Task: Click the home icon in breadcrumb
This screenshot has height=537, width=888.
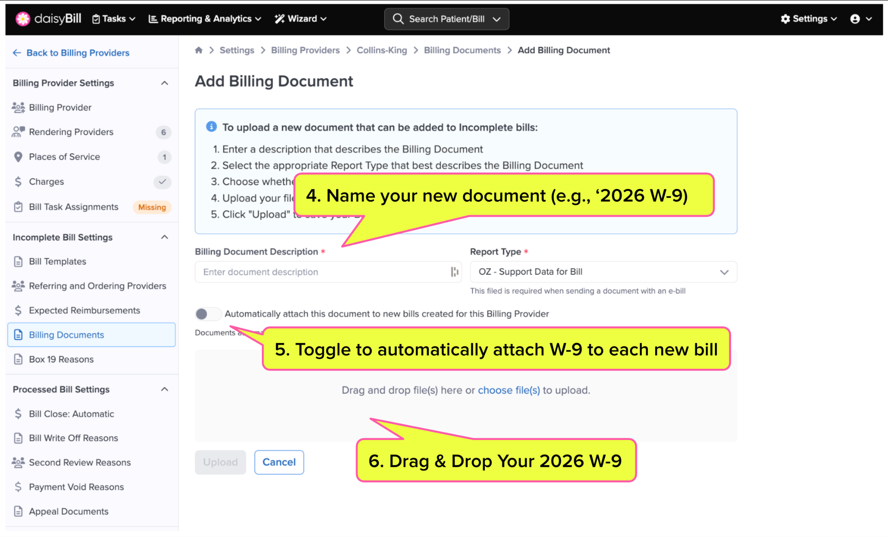Action: click(199, 50)
